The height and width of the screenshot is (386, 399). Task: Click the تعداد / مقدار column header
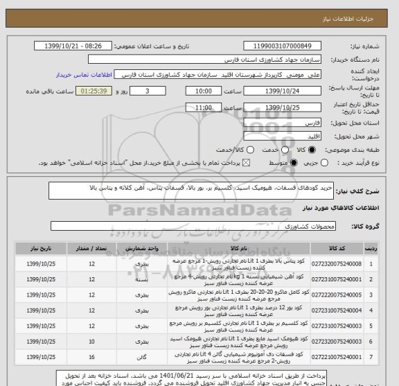click(x=92, y=249)
